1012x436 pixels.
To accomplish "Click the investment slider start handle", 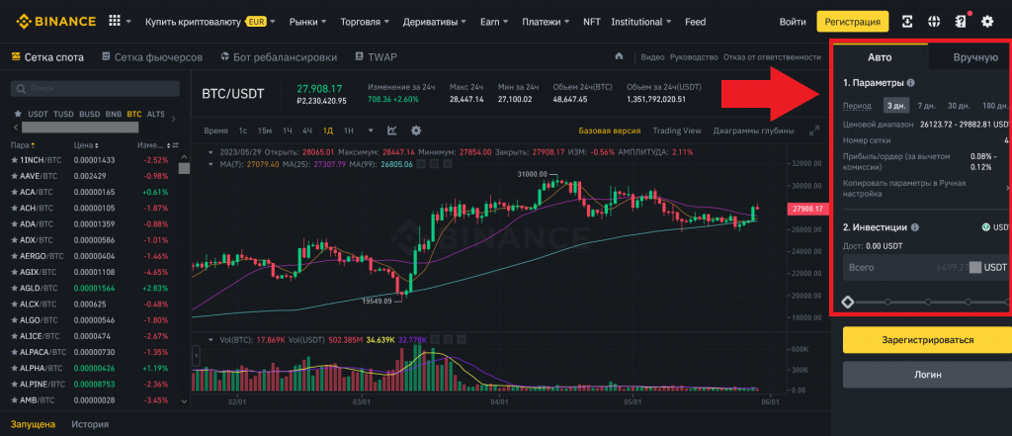I will (847, 302).
